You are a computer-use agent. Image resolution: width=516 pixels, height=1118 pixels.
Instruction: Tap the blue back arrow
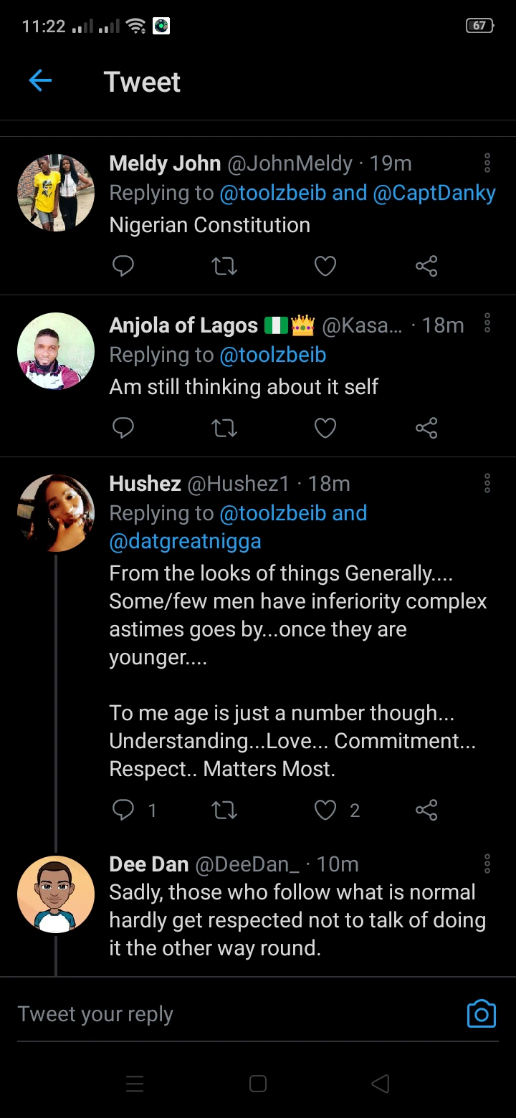tap(40, 81)
